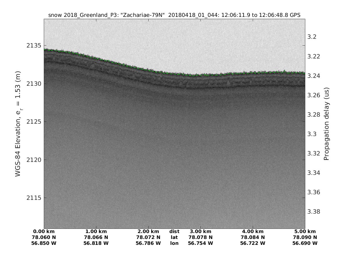The image size is (337, 253).
Task: Click the 'lat' axis legend word
Action: point(174,237)
